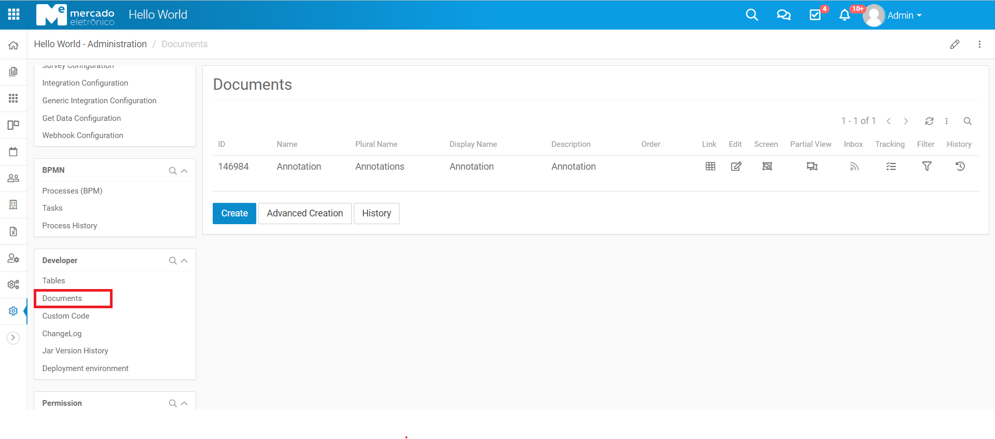Open the user settings icon in sidebar
The image size is (995, 439).
13,258
